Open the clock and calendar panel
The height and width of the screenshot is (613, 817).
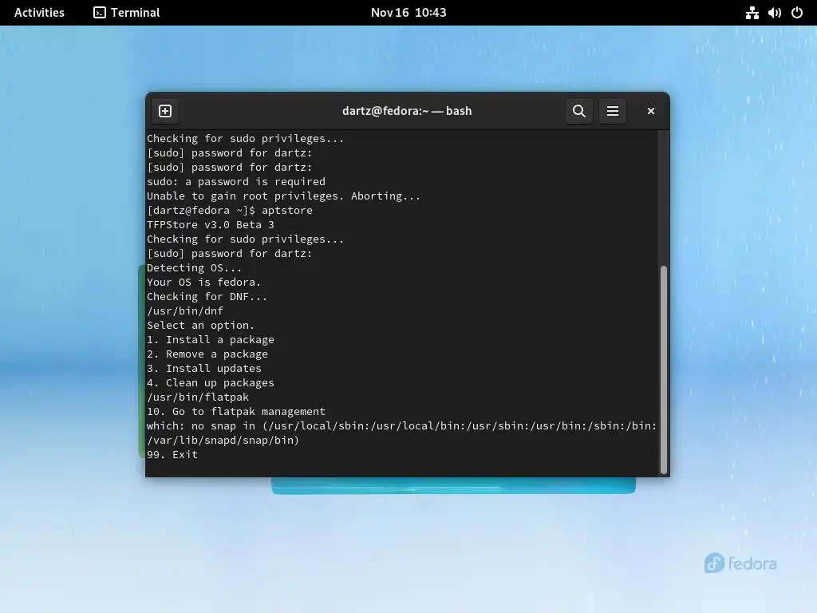pos(408,13)
